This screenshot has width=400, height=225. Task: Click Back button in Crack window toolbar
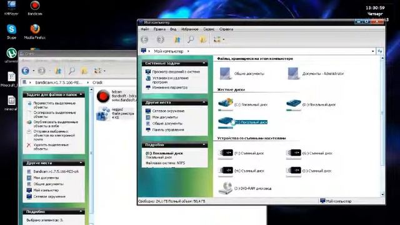point(25,71)
